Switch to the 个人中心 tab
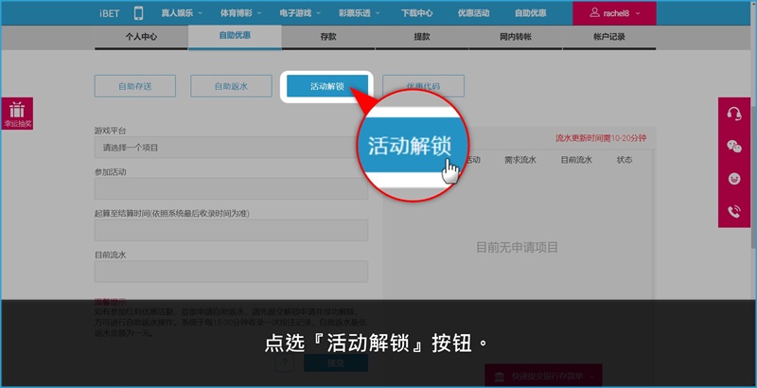The image size is (757, 388). tap(141, 37)
